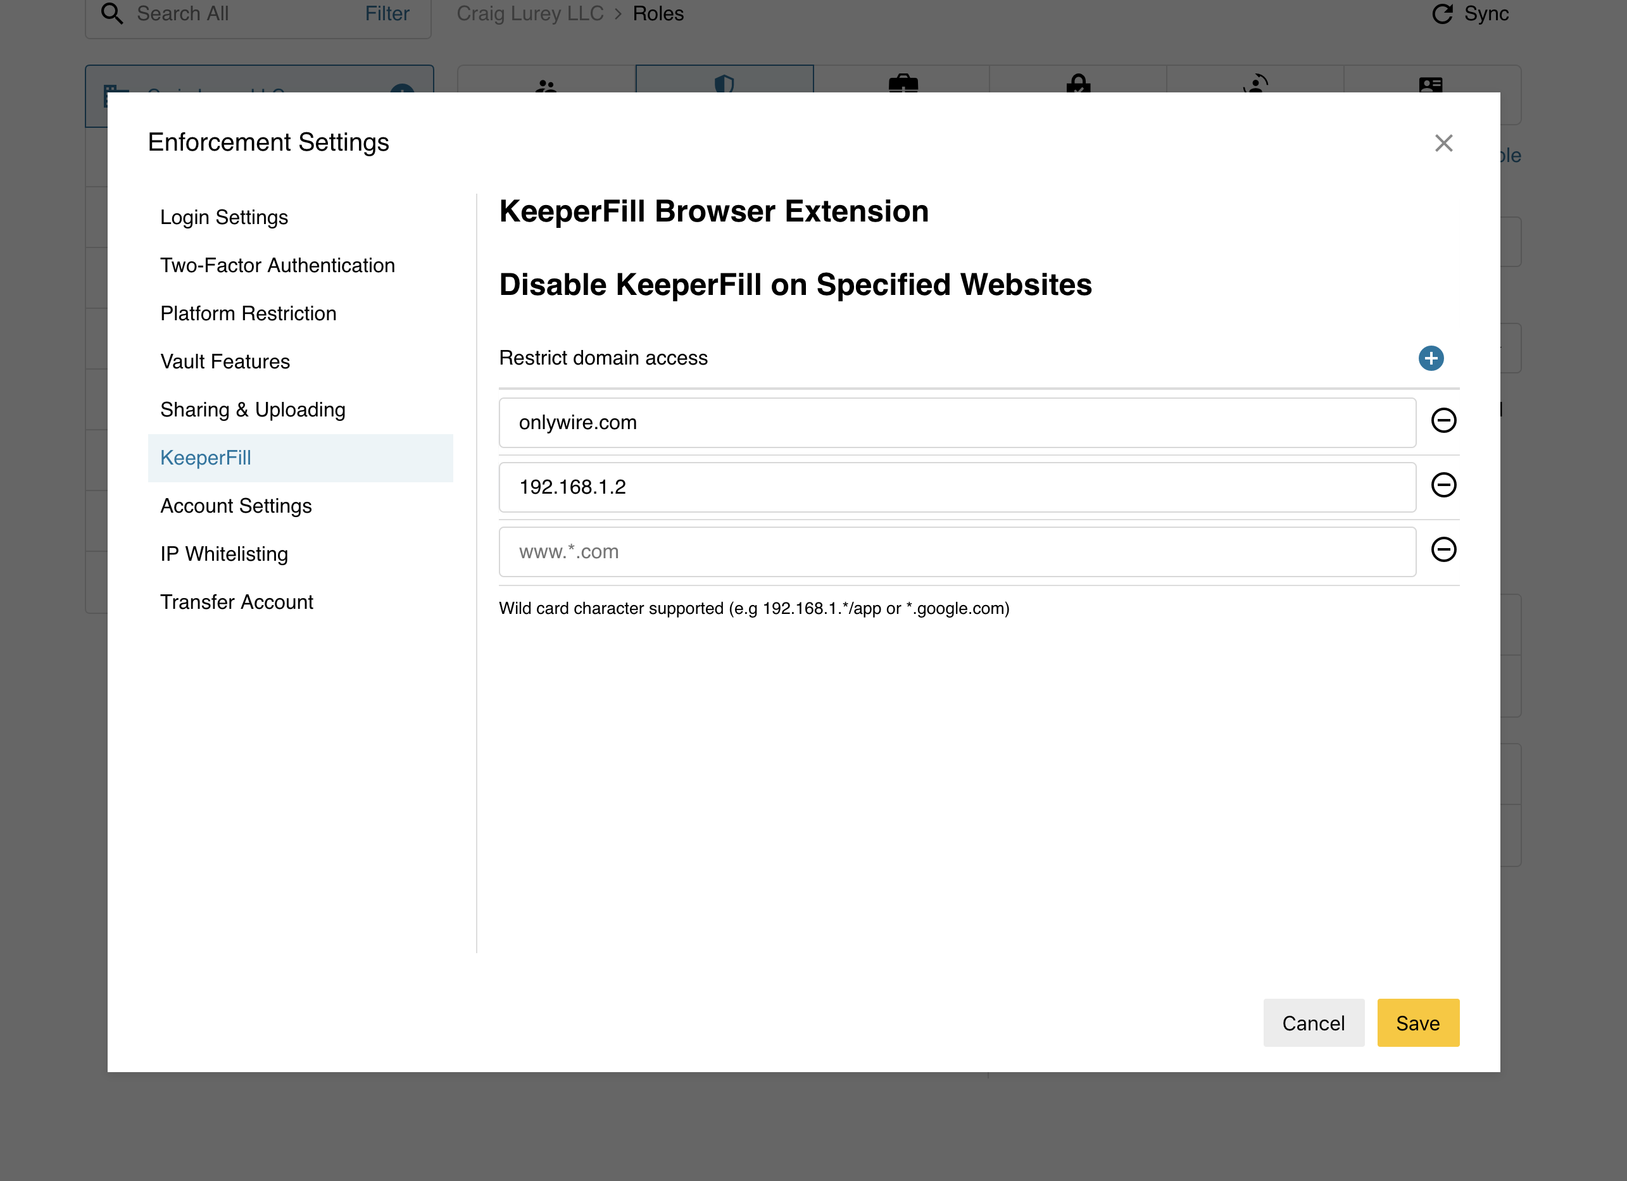
Task: Click the empty www.*.com domain field
Action: 956,552
